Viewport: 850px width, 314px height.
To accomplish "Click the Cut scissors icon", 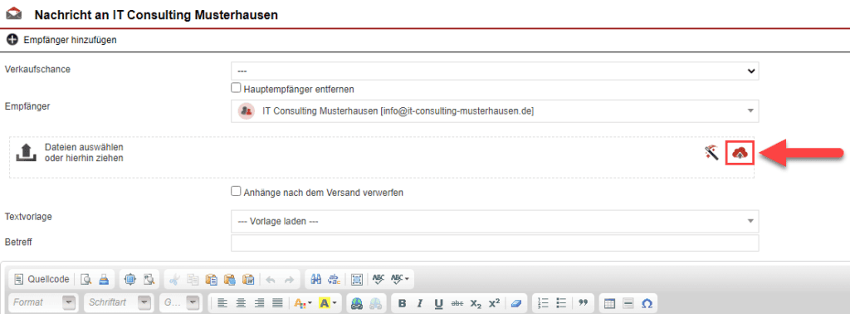I will click(x=174, y=280).
